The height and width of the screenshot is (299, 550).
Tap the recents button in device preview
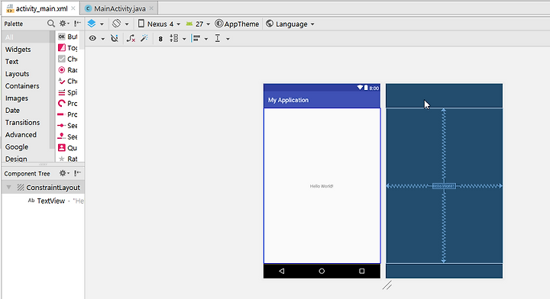(361, 271)
